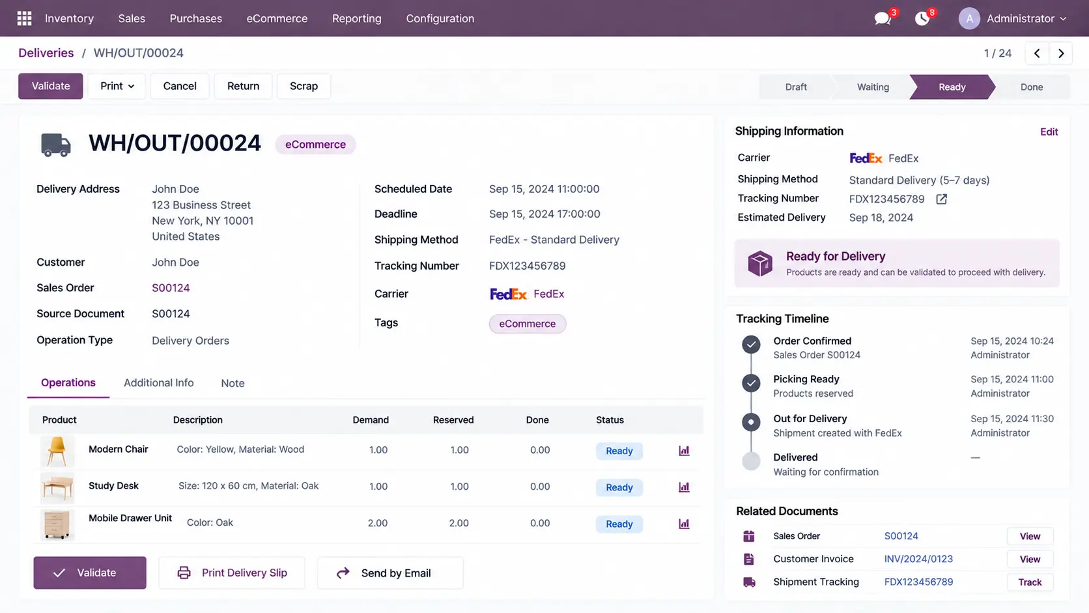Open the external tracking link icon
Viewport: 1089px width, 613px height.
click(941, 199)
